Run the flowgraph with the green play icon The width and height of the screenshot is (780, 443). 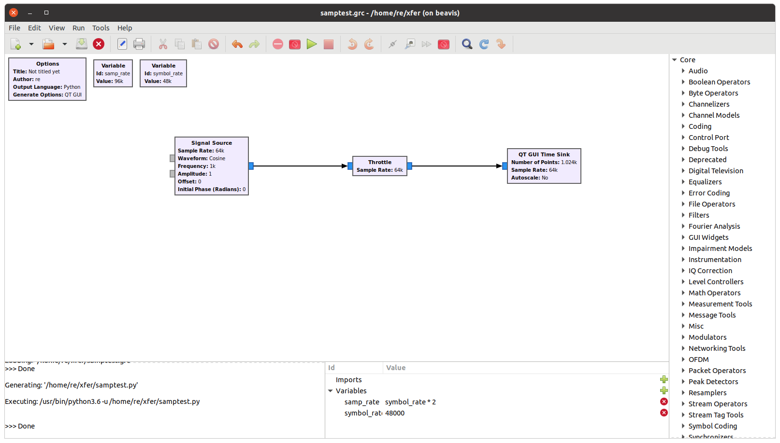[312, 44]
